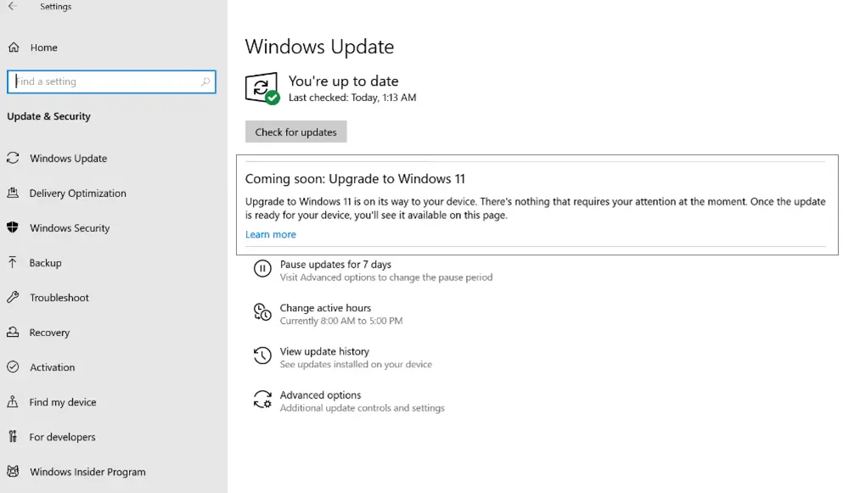This screenshot has width=854, height=493.
Task: Click the update status icon with green check
Action: 262,88
